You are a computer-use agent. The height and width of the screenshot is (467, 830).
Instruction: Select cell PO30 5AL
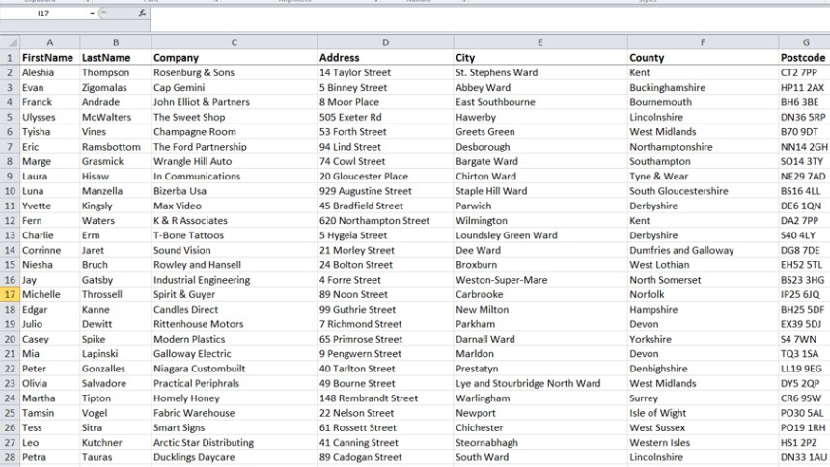point(805,414)
